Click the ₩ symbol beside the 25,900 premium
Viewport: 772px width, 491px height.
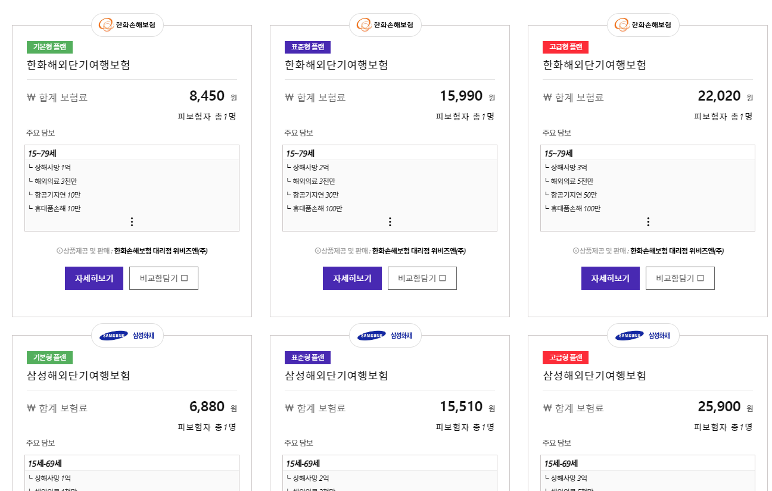(547, 408)
